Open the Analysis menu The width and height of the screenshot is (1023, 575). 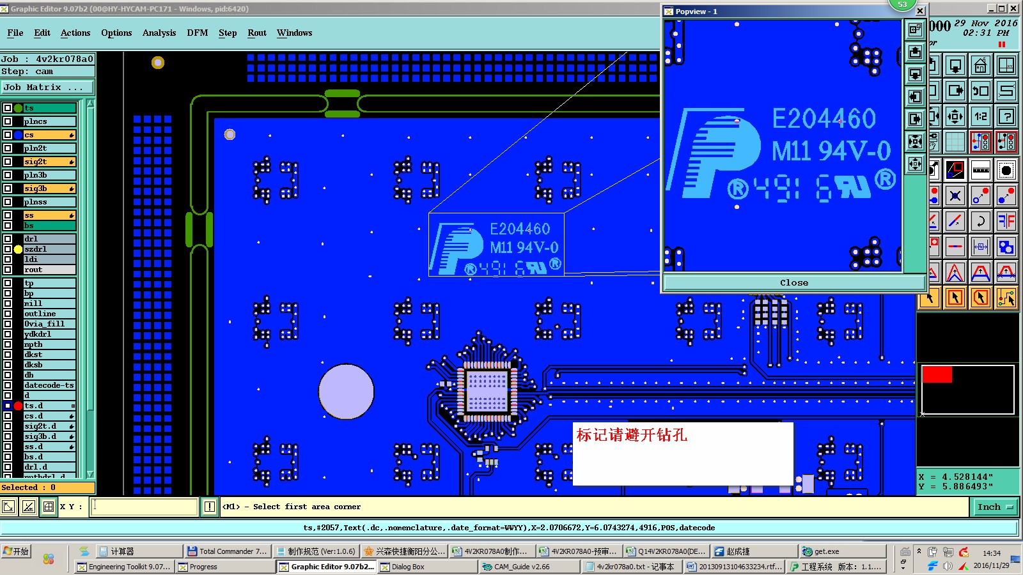(159, 33)
